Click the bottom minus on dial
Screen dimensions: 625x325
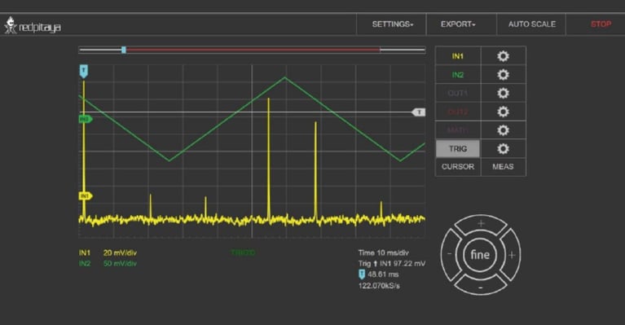(x=481, y=287)
